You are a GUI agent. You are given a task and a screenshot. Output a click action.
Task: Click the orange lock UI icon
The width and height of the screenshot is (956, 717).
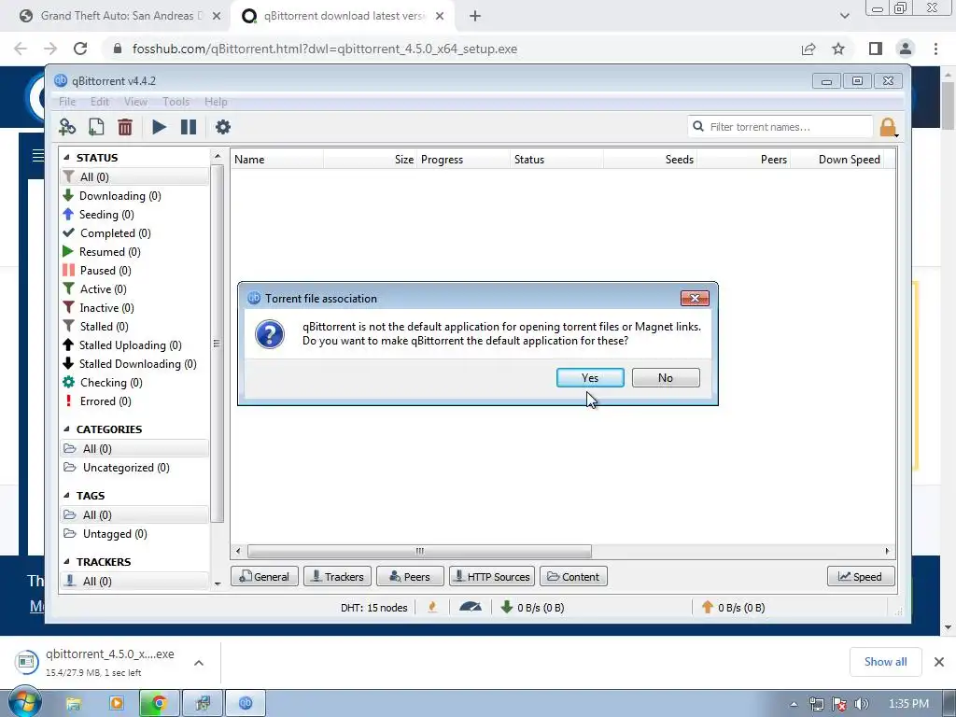[x=888, y=127]
